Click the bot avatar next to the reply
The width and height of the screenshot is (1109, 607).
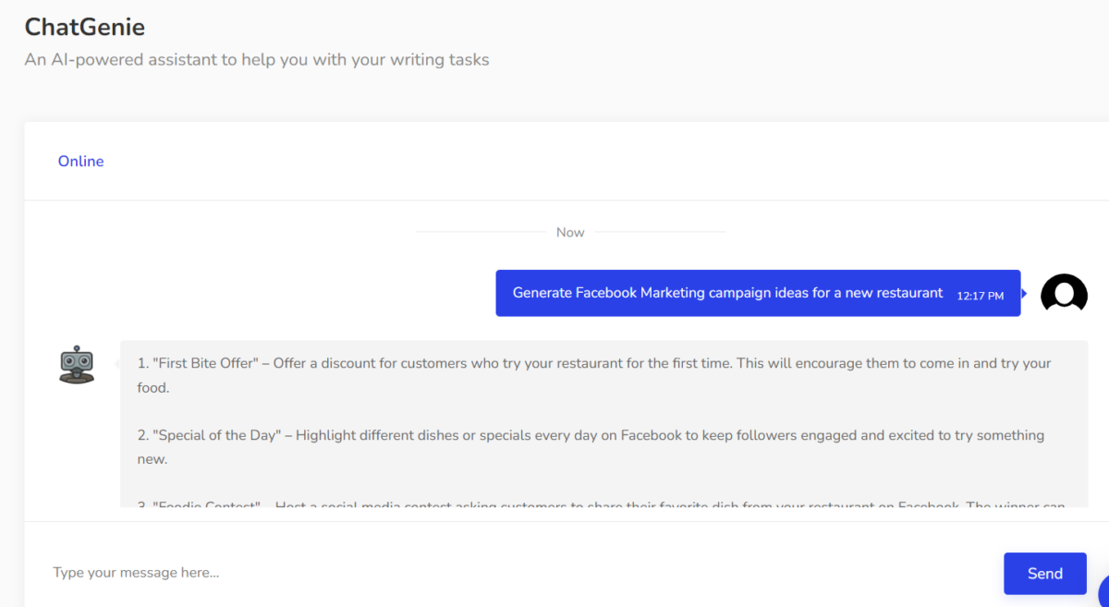(77, 364)
